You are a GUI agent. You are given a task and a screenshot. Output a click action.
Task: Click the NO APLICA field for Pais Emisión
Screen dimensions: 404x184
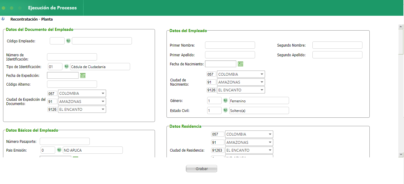(x=93, y=150)
